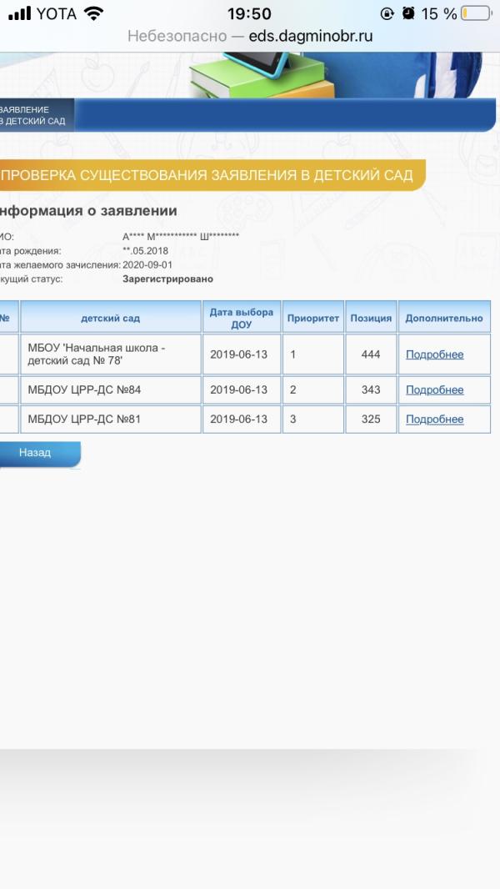Tap the 19:50 clock in status bar
Screen dimensions: 500x889
(249, 13)
